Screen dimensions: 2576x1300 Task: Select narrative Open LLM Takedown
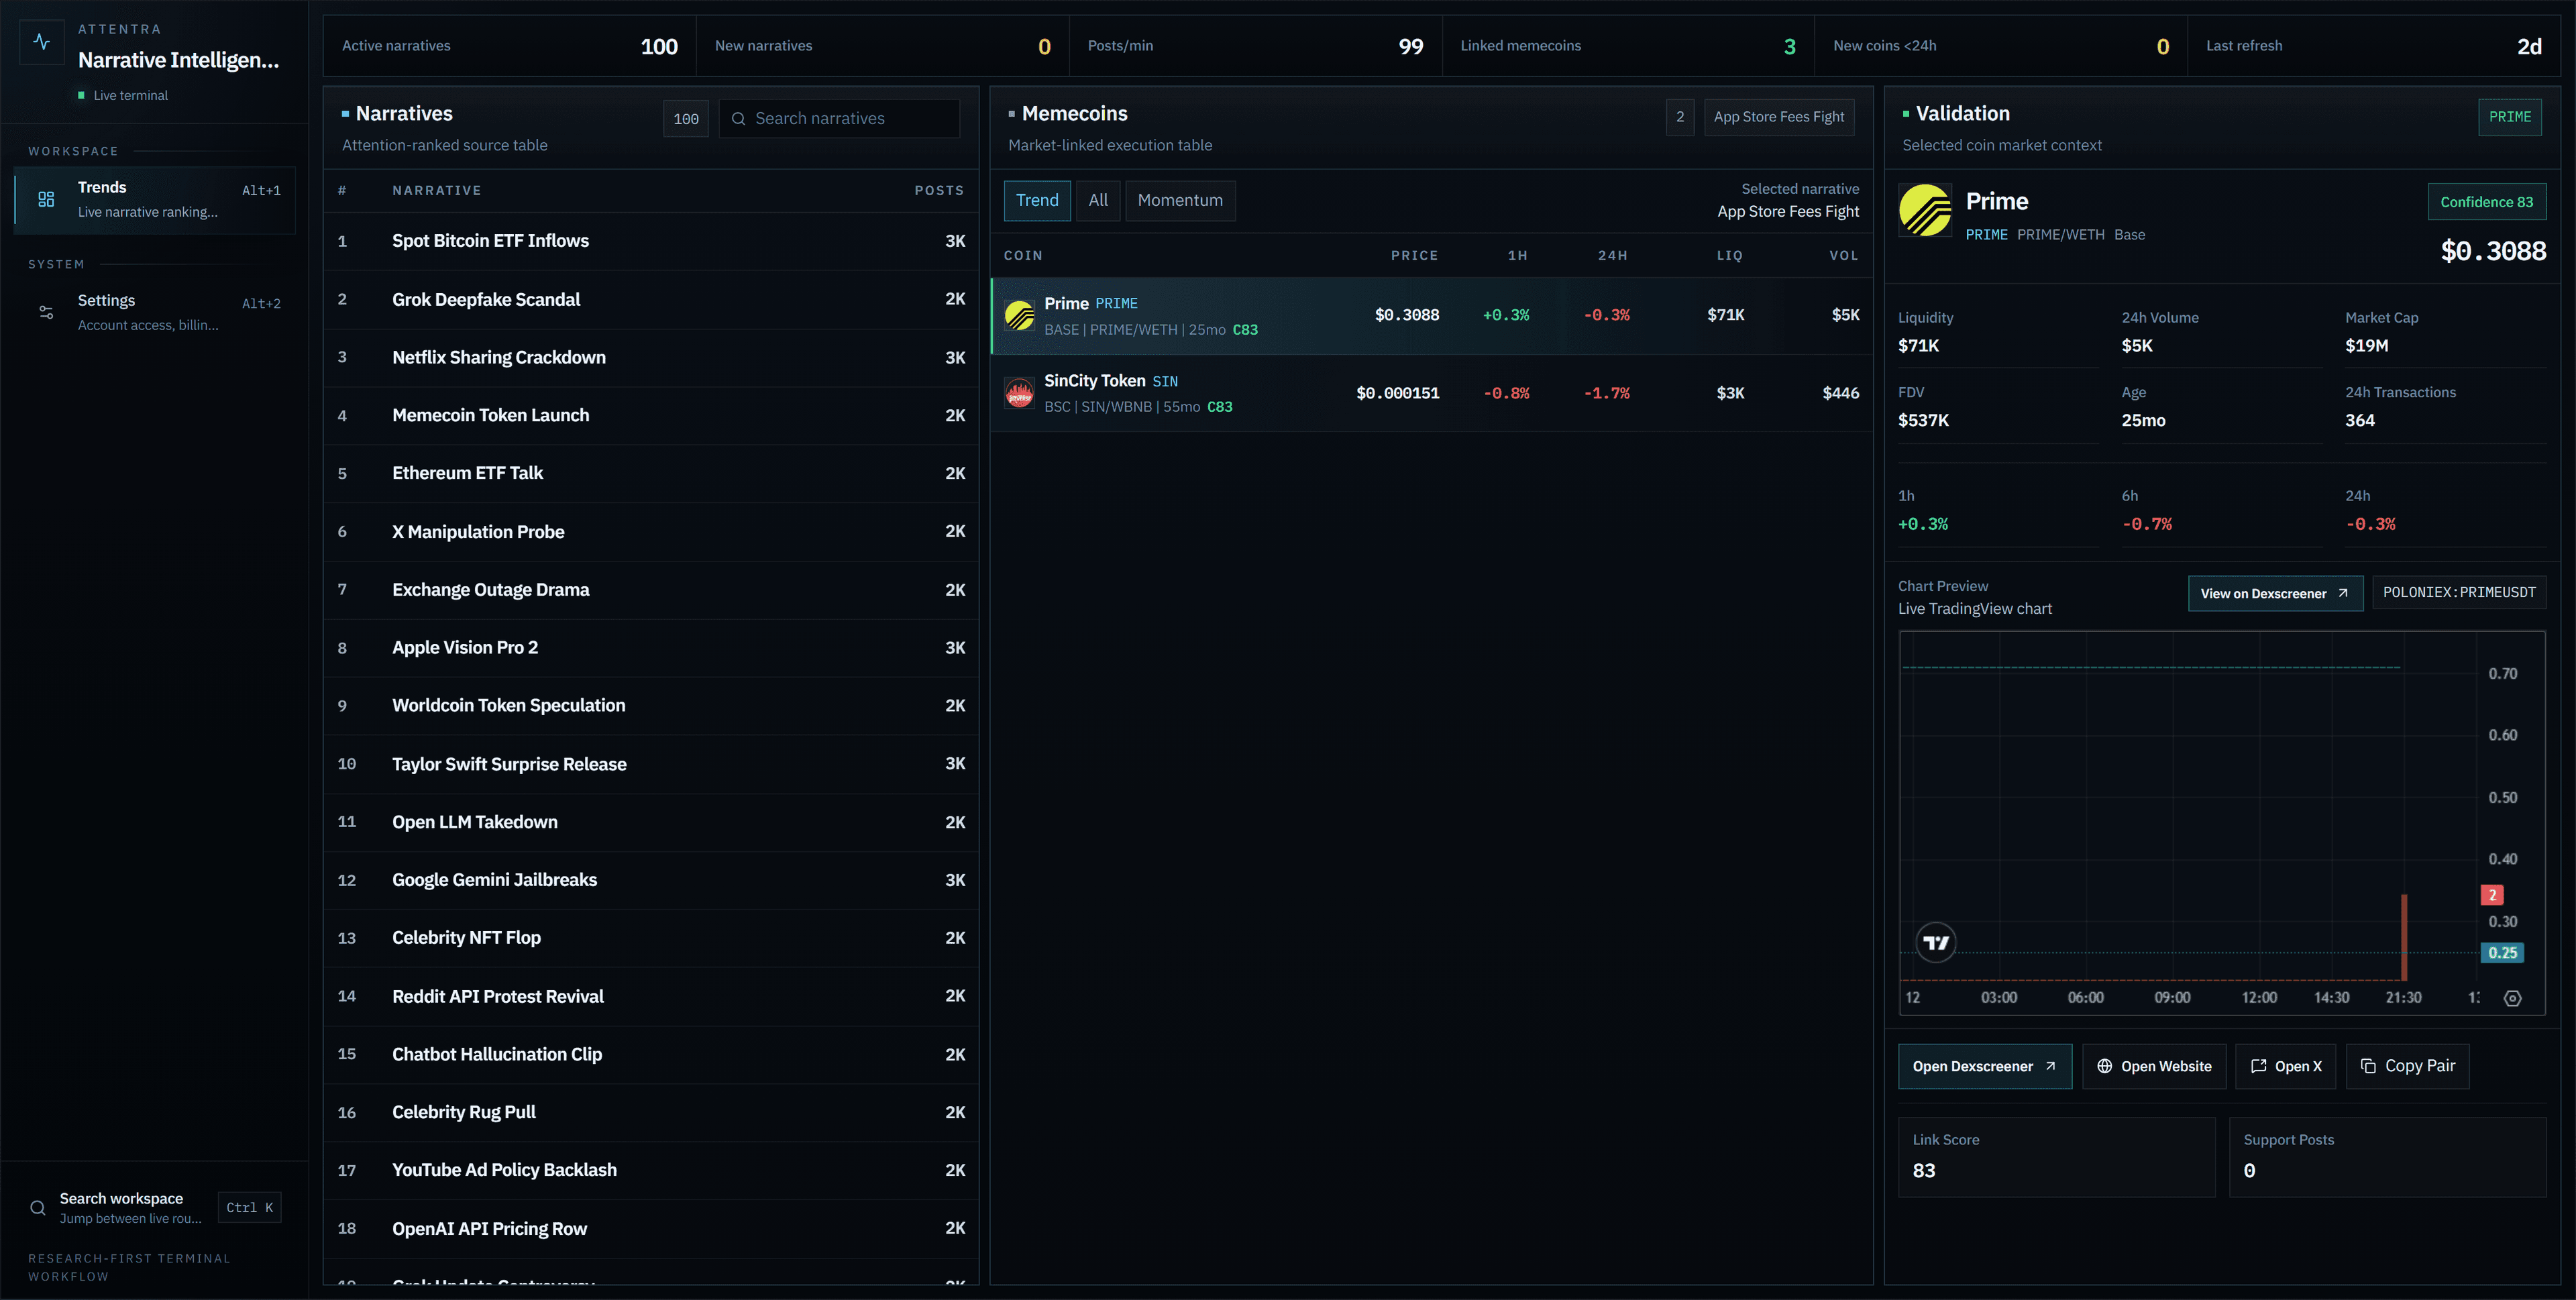coord(651,822)
